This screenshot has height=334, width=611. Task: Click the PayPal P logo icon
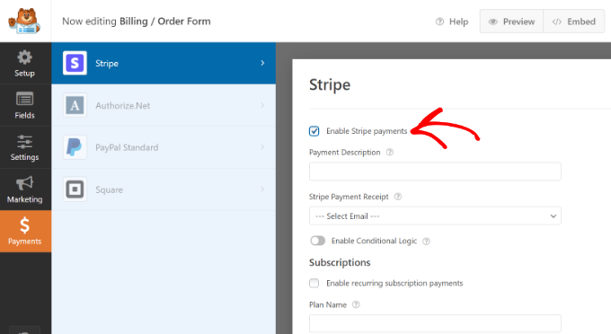pos(75,147)
